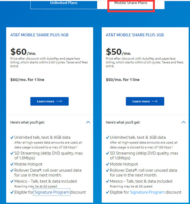Click checkmark beside Rollover Data in 9GB plan

(12, 170)
